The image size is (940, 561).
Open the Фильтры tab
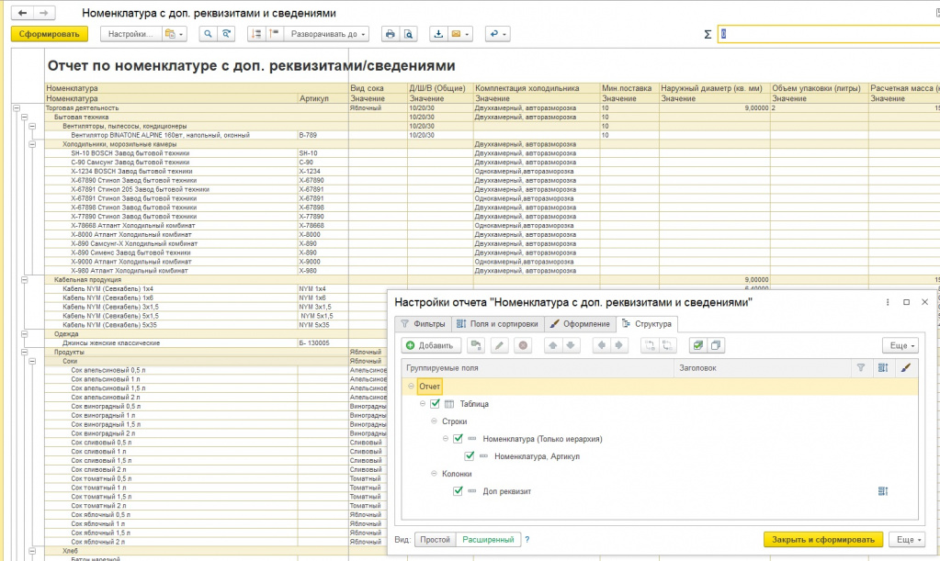(x=424, y=324)
